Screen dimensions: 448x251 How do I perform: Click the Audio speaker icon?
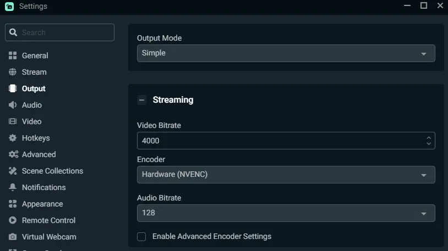click(x=13, y=105)
